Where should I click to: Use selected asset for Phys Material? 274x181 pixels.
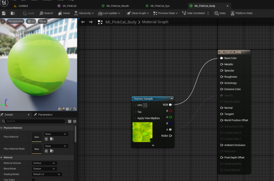click(46, 139)
